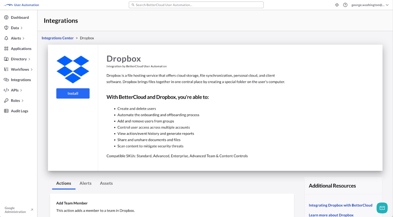The image size is (393, 217).
Task: Open Integrations via the chain-link icon
Action: 21,80
